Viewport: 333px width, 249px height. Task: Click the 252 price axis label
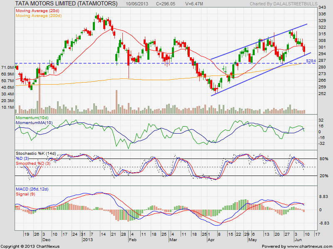[322, 93]
